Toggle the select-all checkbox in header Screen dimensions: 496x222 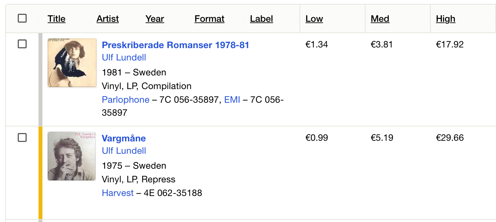pos(22,19)
